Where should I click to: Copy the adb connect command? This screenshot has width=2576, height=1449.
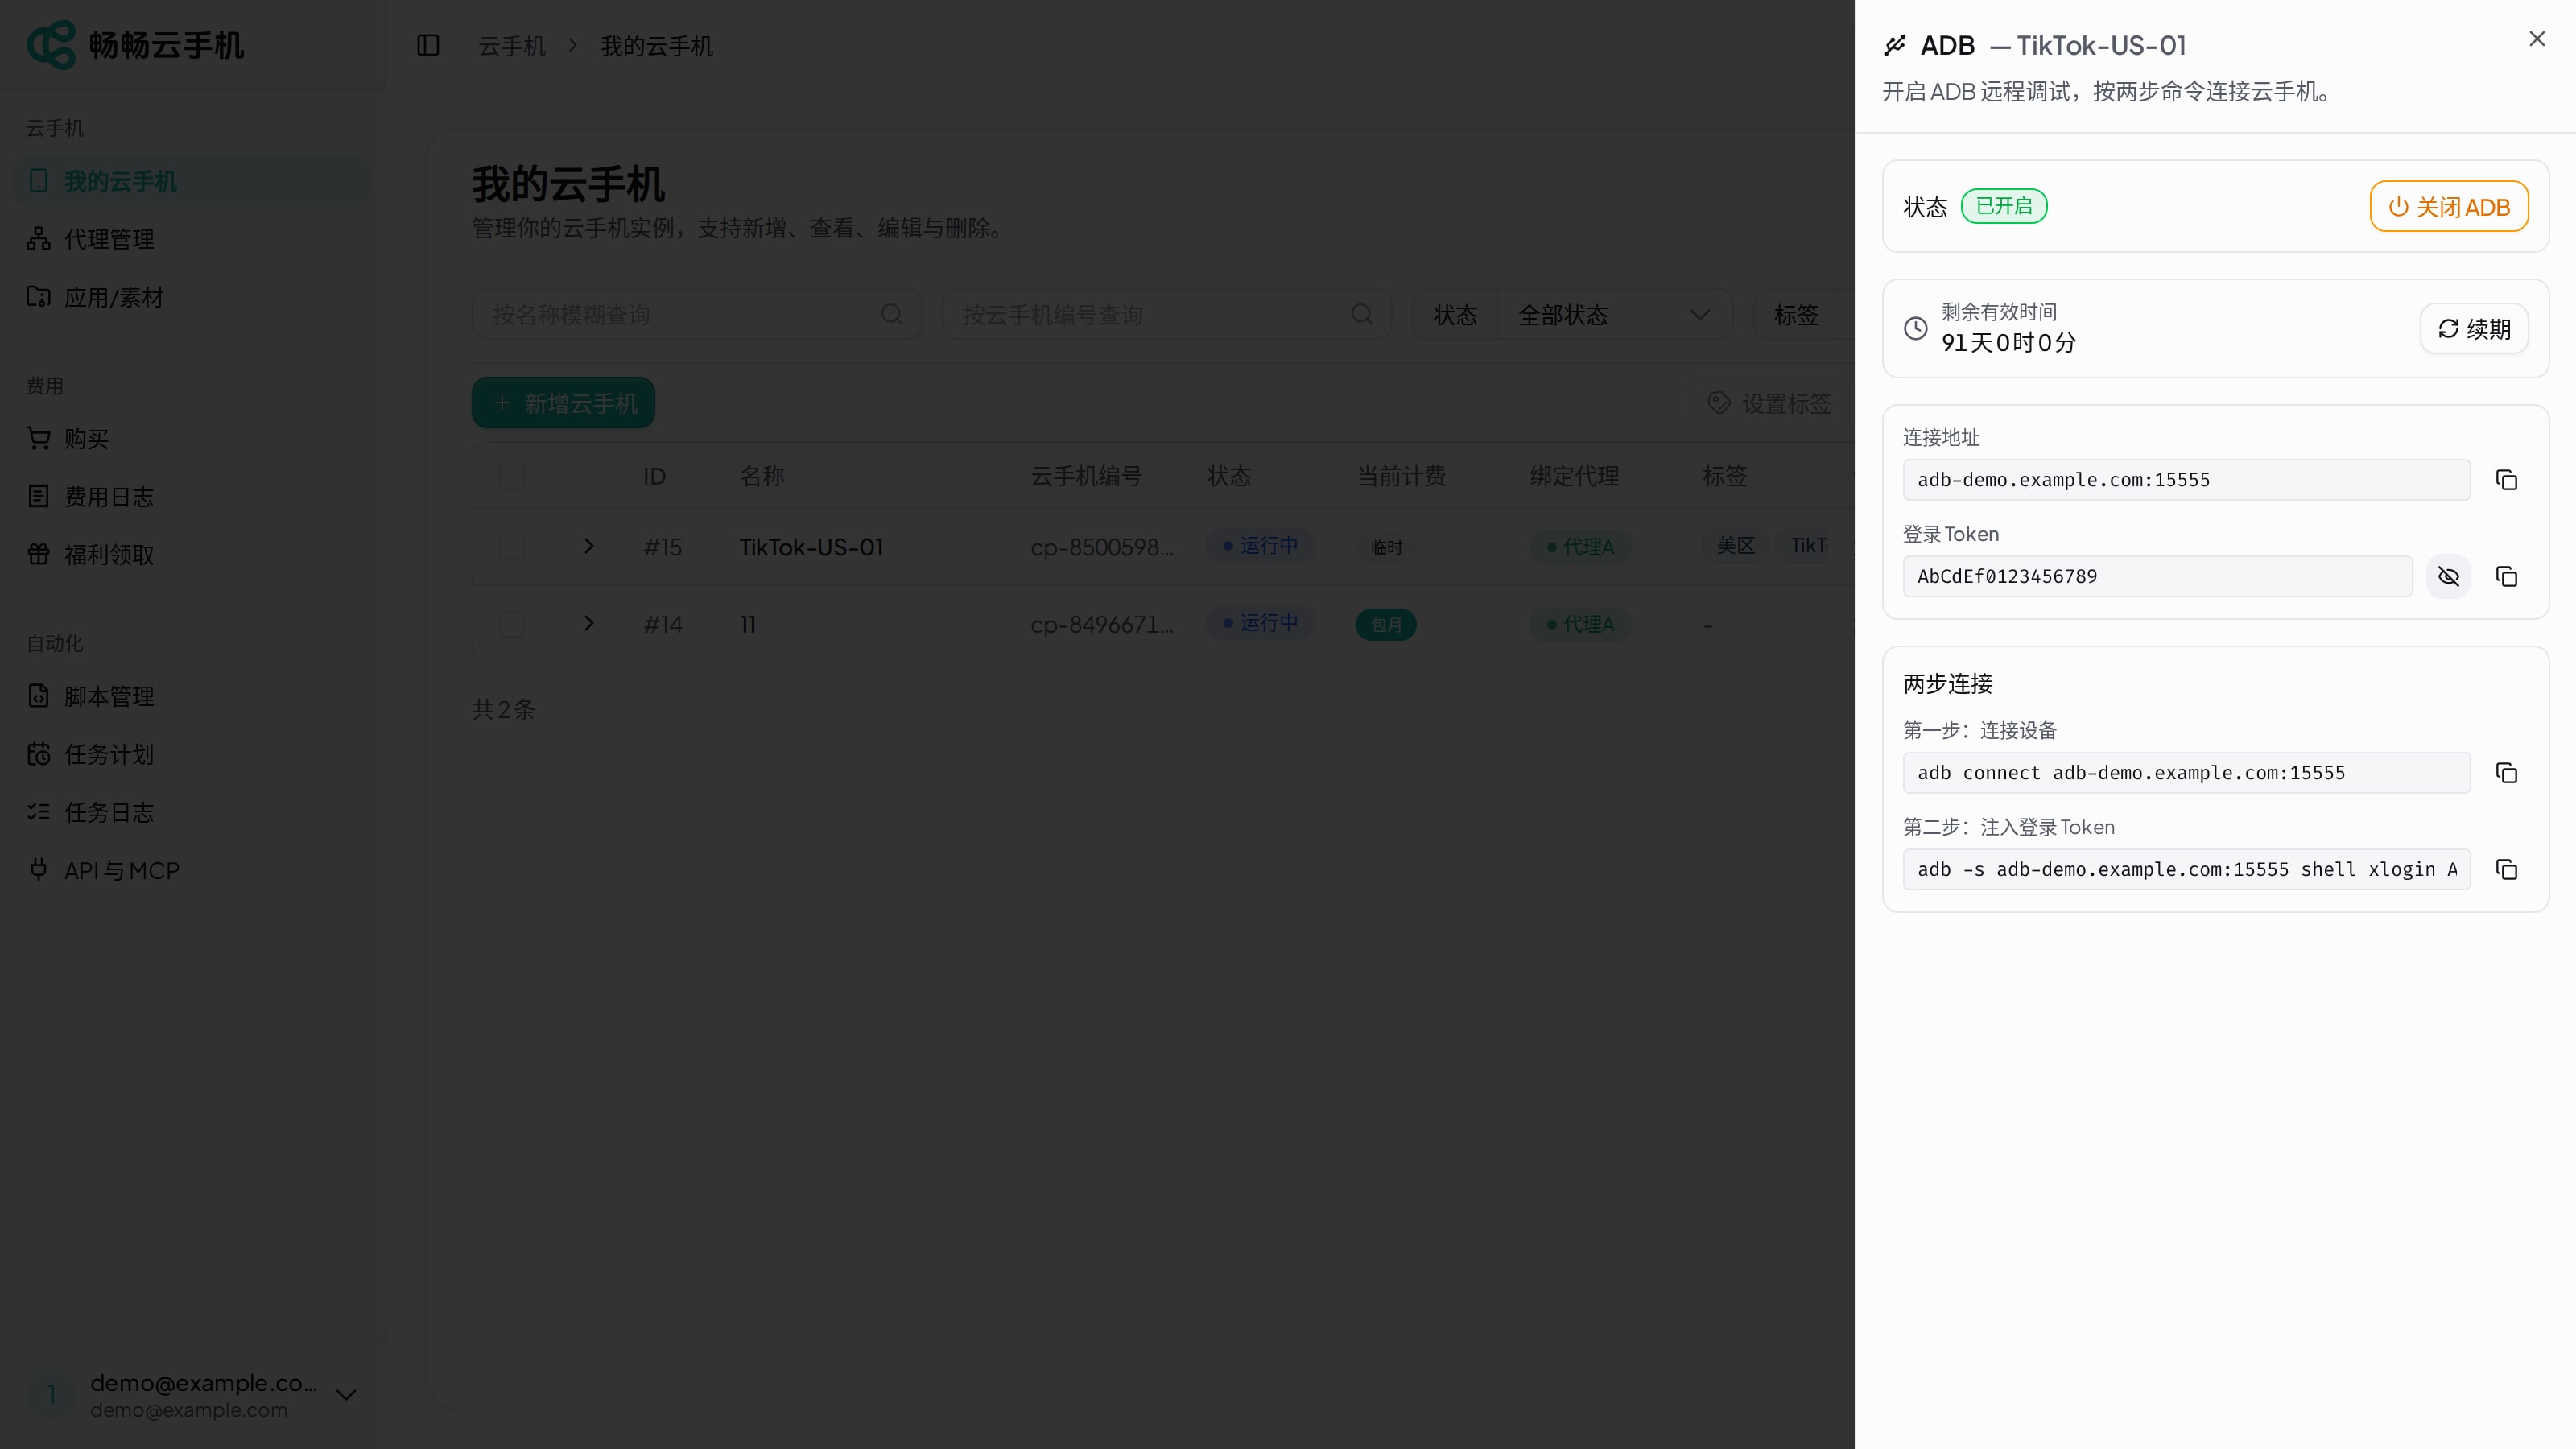tap(2506, 773)
